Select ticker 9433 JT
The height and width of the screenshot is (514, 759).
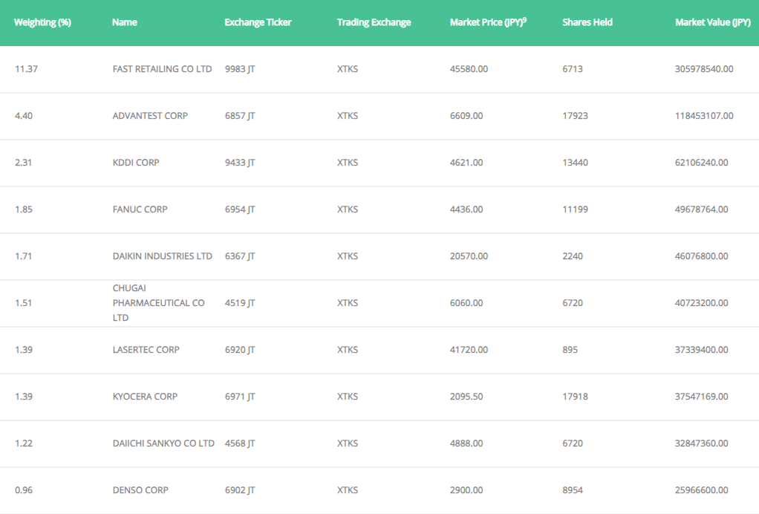point(240,163)
